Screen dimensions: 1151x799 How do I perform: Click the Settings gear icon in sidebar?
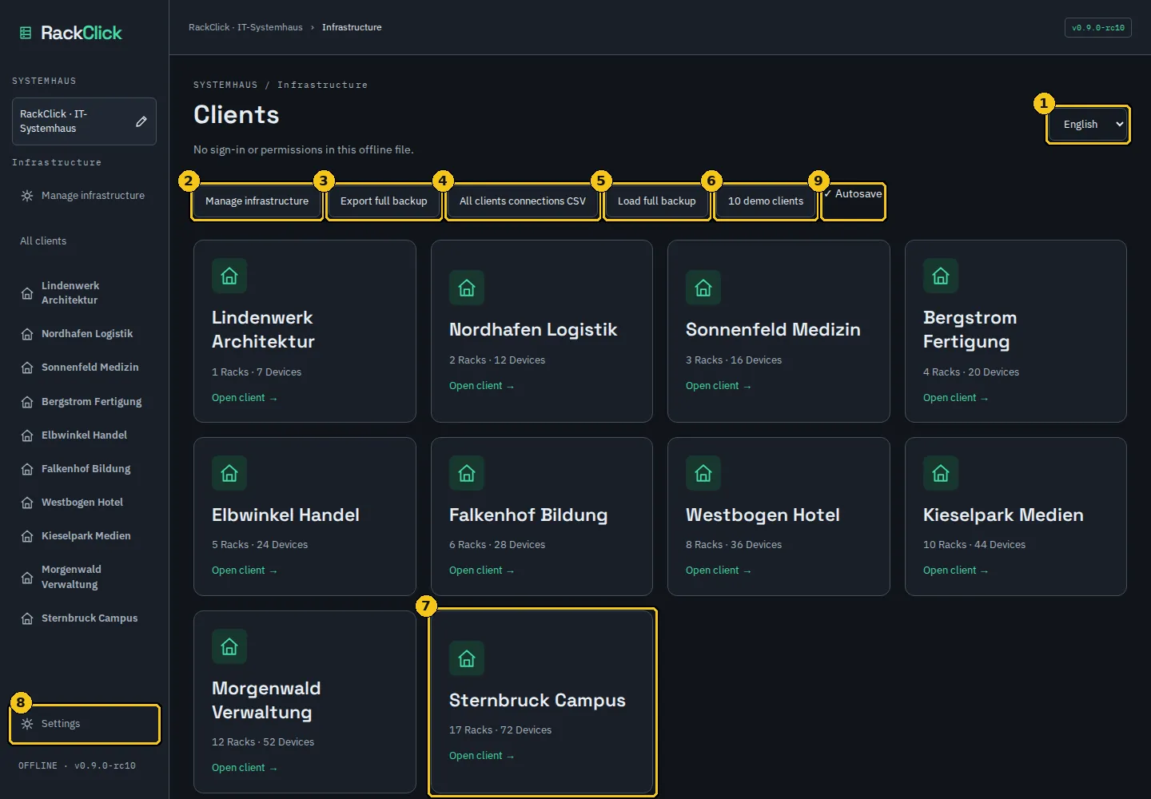point(27,724)
